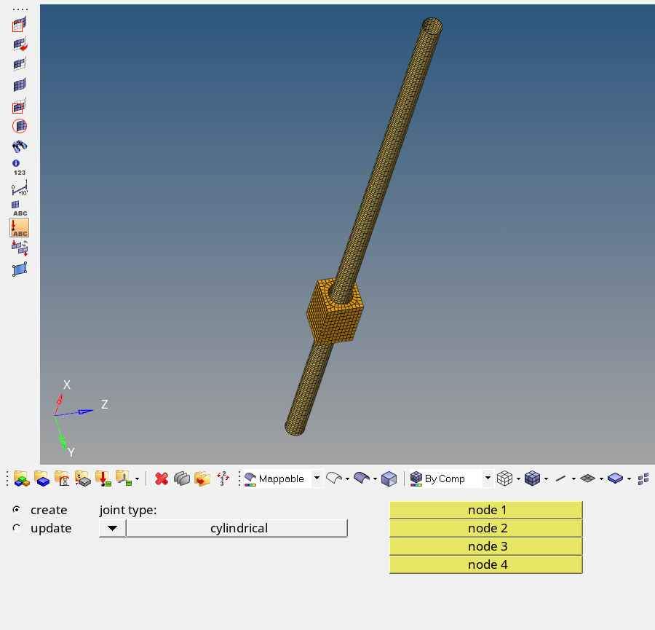Open the joint type dropdown arrow
This screenshot has width=655, height=630.
[112, 528]
